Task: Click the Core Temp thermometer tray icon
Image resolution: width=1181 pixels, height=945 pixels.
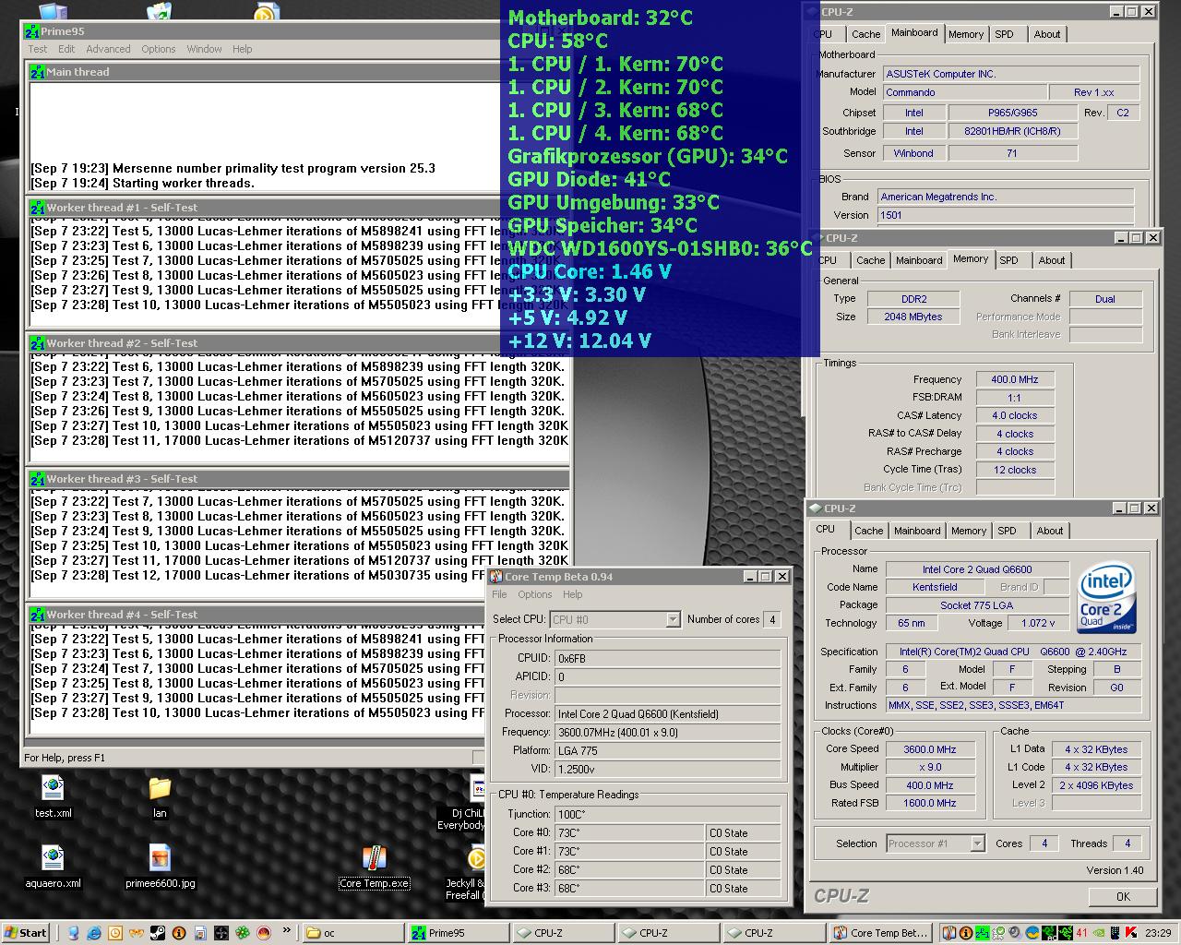Action: [x=948, y=933]
